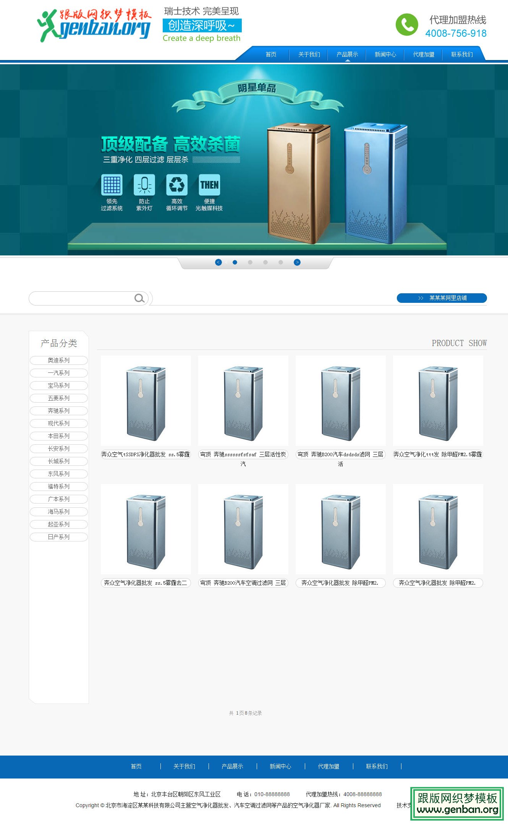Click the next slide arrow in carousel
Viewport: 508px width, 824px height.
click(x=297, y=262)
